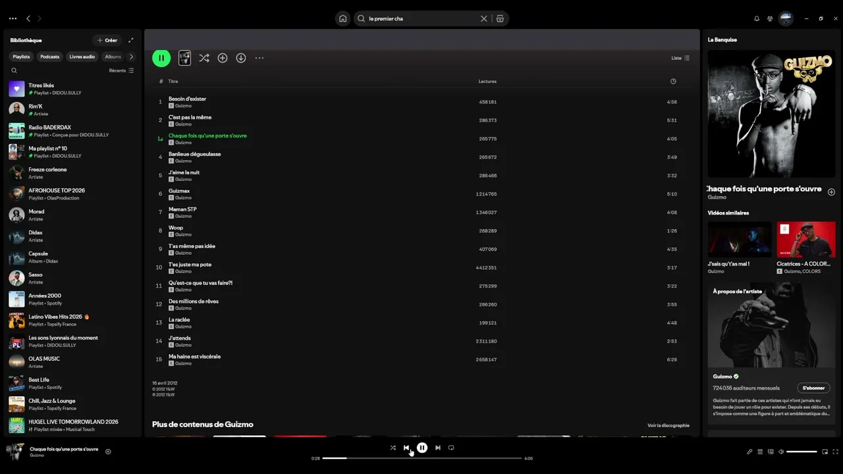843x474 pixels.
Task: Open the three-dot app menu at top left
Action: pyautogui.click(x=13, y=18)
